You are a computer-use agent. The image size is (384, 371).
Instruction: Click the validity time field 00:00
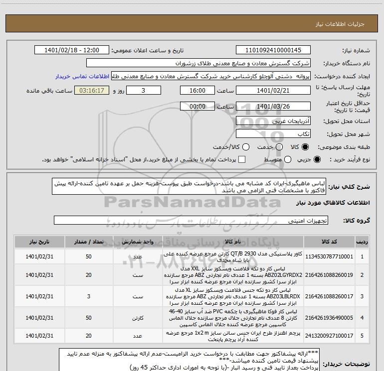(197, 106)
